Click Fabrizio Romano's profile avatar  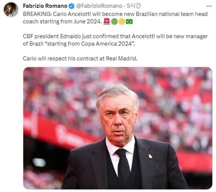(x=11, y=9)
